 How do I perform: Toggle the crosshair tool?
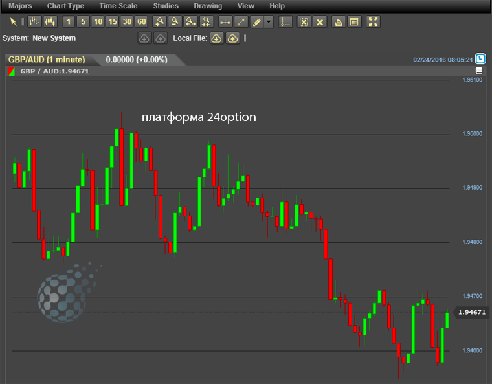coord(285,22)
